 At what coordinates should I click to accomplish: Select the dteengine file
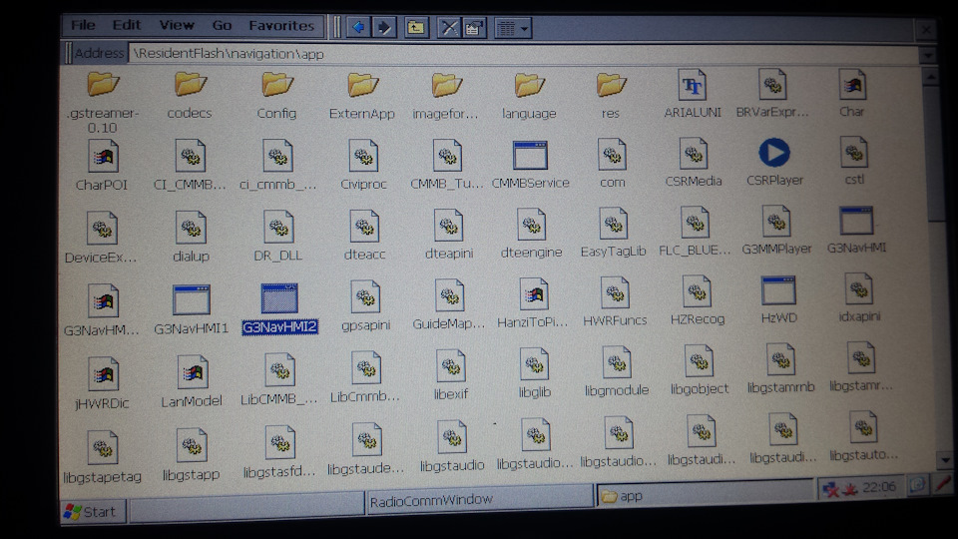pos(531,234)
